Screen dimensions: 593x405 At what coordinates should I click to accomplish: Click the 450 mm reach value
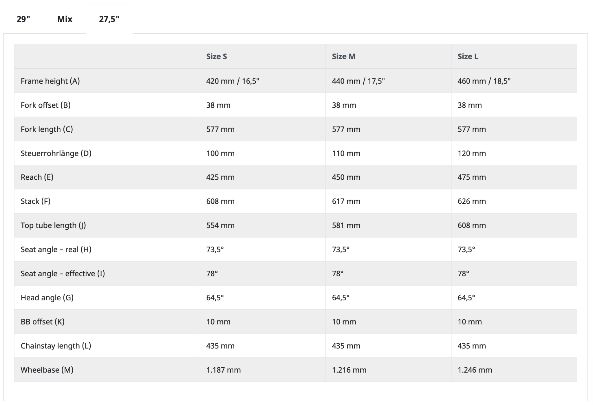click(346, 177)
